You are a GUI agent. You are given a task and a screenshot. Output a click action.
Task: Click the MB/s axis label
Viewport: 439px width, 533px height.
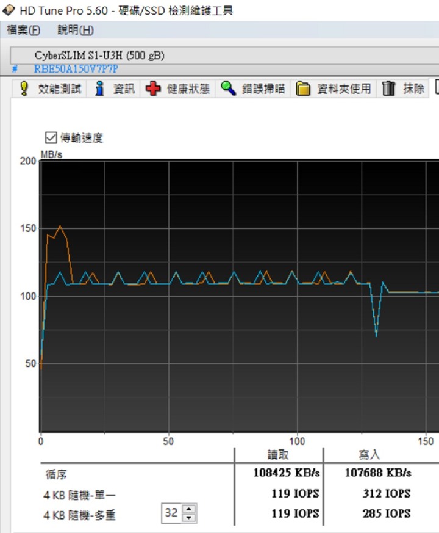pyautogui.click(x=52, y=154)
